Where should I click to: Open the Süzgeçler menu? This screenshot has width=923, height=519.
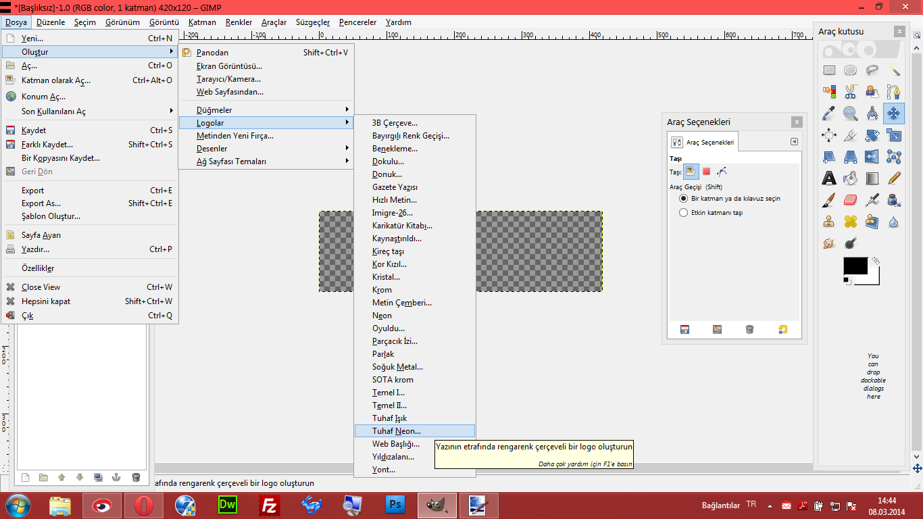click(x=313, y=22)
